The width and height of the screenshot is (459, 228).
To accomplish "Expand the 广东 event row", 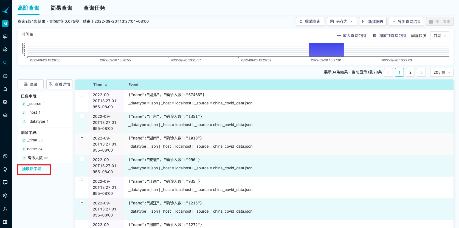I will click(x=82, y=116).
